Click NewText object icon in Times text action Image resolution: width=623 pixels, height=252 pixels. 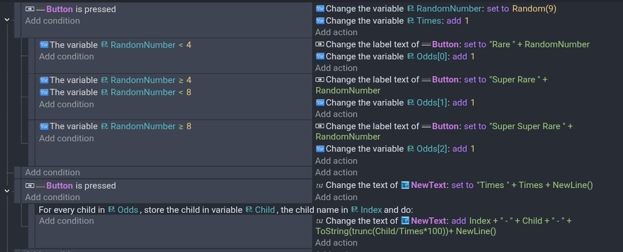(406, 185)
